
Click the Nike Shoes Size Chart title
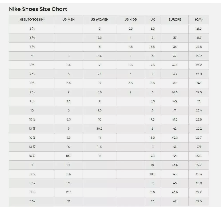coord(38,9)
